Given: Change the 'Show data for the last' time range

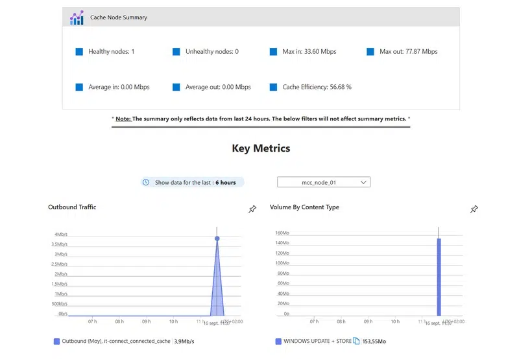Looking at the screenshot, I should pos(193,183).
